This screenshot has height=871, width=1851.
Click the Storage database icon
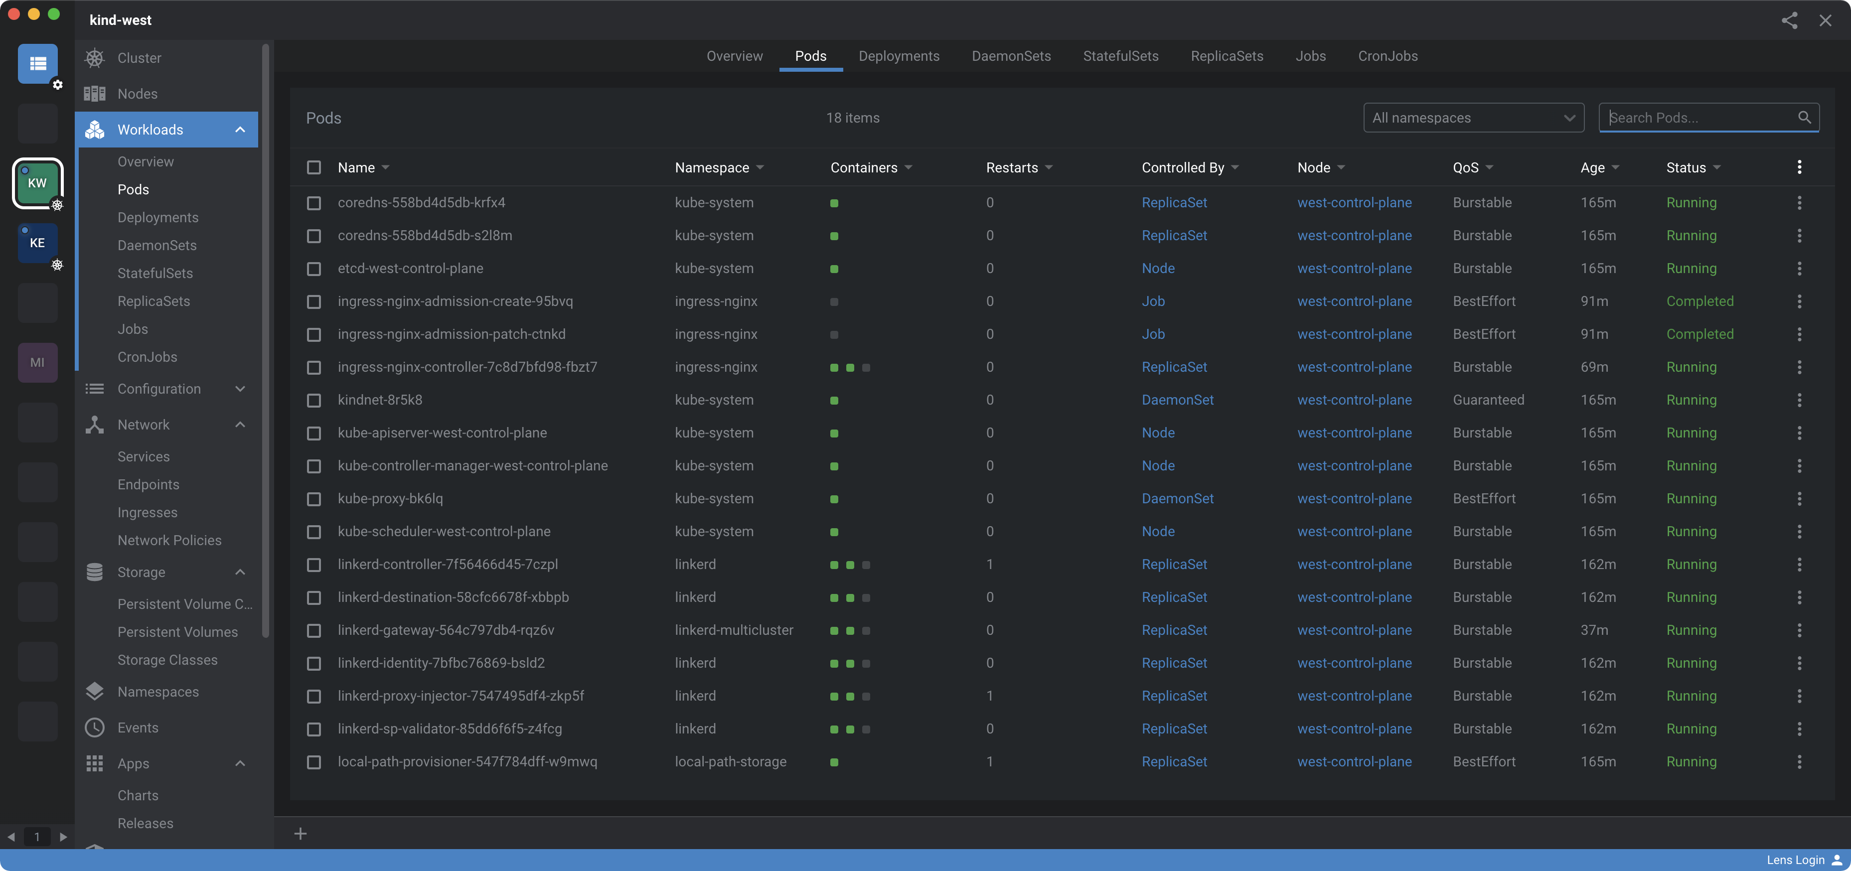click(94, 572)
